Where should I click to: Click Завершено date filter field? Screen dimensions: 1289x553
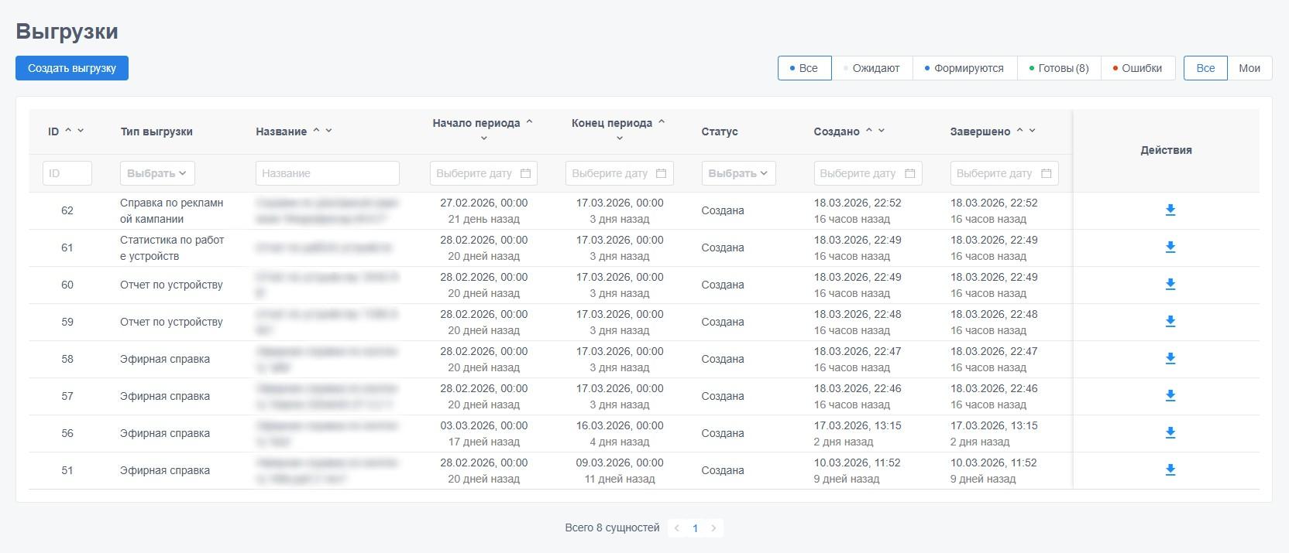point(1005,173)
